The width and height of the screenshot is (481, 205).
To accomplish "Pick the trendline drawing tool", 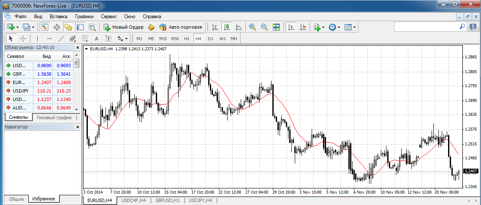I will tap(61, 38).
